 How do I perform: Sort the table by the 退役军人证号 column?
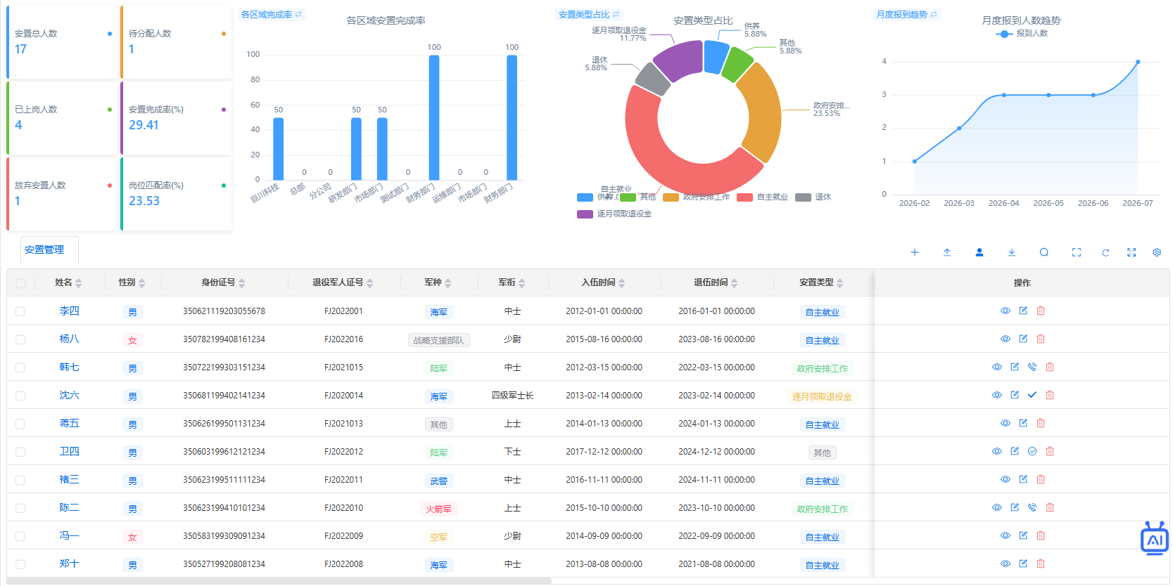pyautogui.click(x=370, y=282)
